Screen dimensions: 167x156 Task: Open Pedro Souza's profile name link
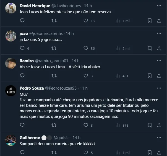(32, 88)
